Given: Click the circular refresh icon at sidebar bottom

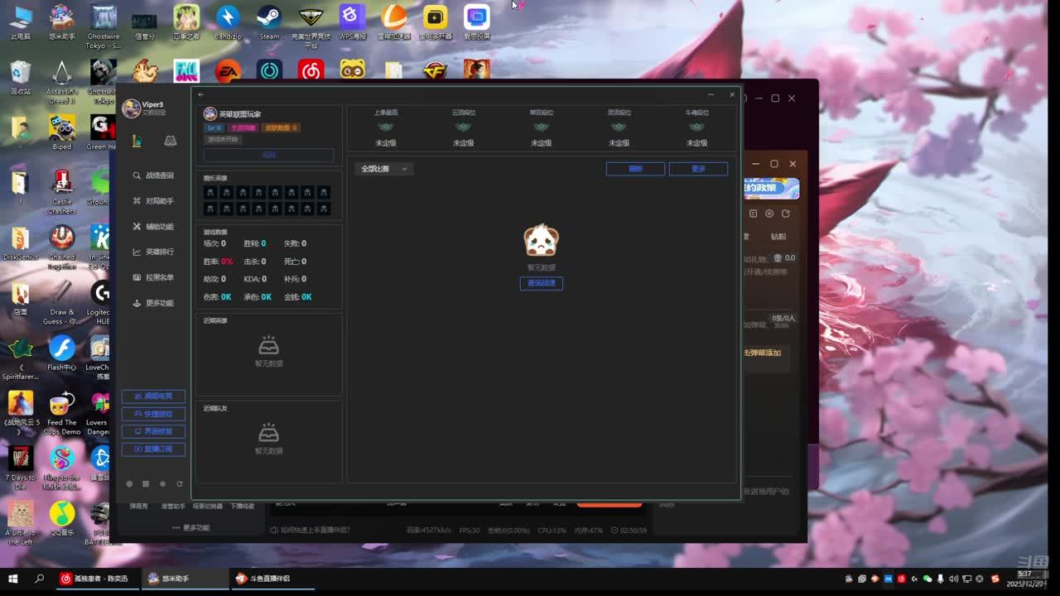Looking at the screenshot, I should point(180,484).
